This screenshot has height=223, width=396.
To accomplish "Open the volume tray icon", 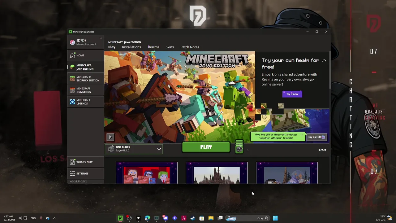I will [x=20, y=218].
